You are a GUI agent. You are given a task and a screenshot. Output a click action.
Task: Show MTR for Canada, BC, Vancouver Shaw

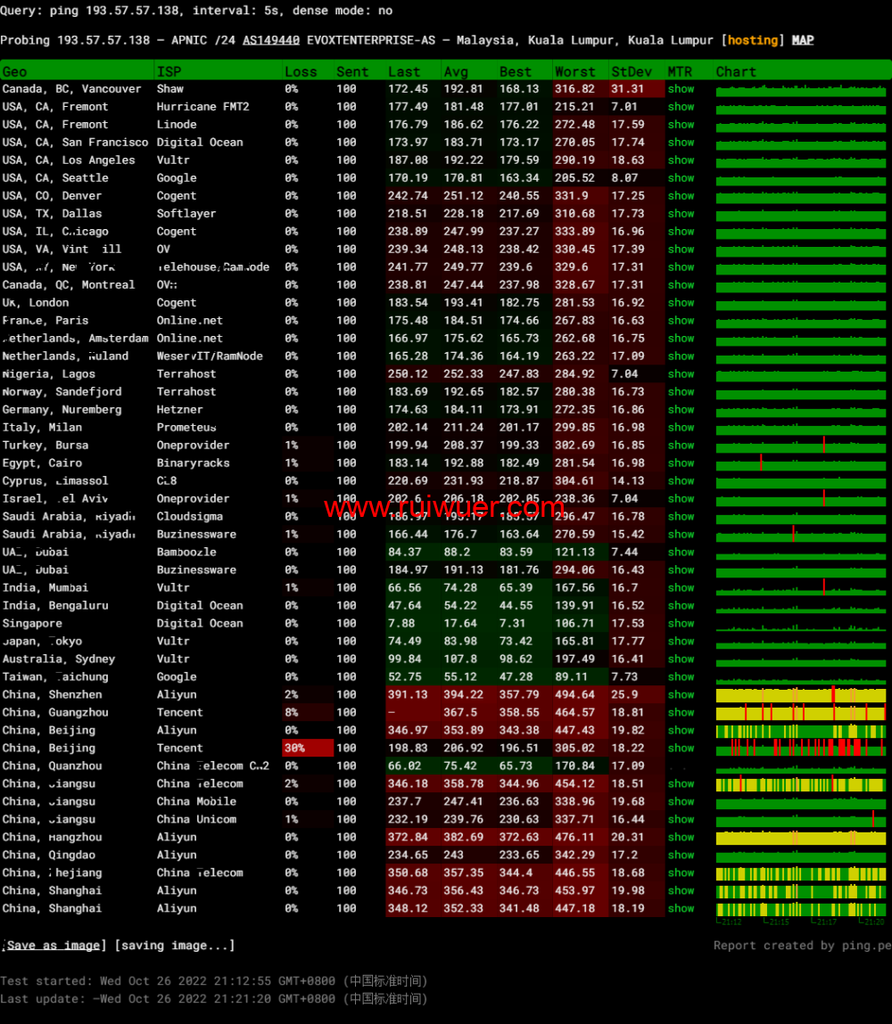coord(681,89)
